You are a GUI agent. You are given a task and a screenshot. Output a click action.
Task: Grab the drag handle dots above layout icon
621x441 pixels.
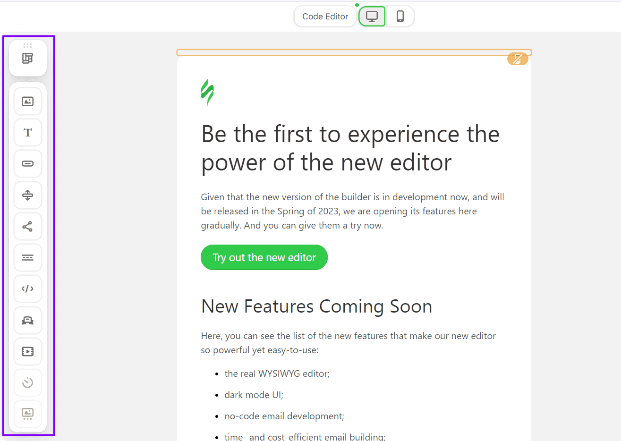click(28, 46)
